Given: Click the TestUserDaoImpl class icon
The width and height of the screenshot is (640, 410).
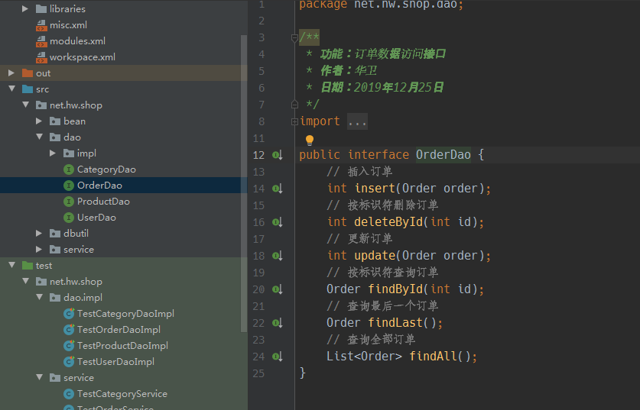Looking at the screenshot, I should pyautogui.click(x=69, y=361).
